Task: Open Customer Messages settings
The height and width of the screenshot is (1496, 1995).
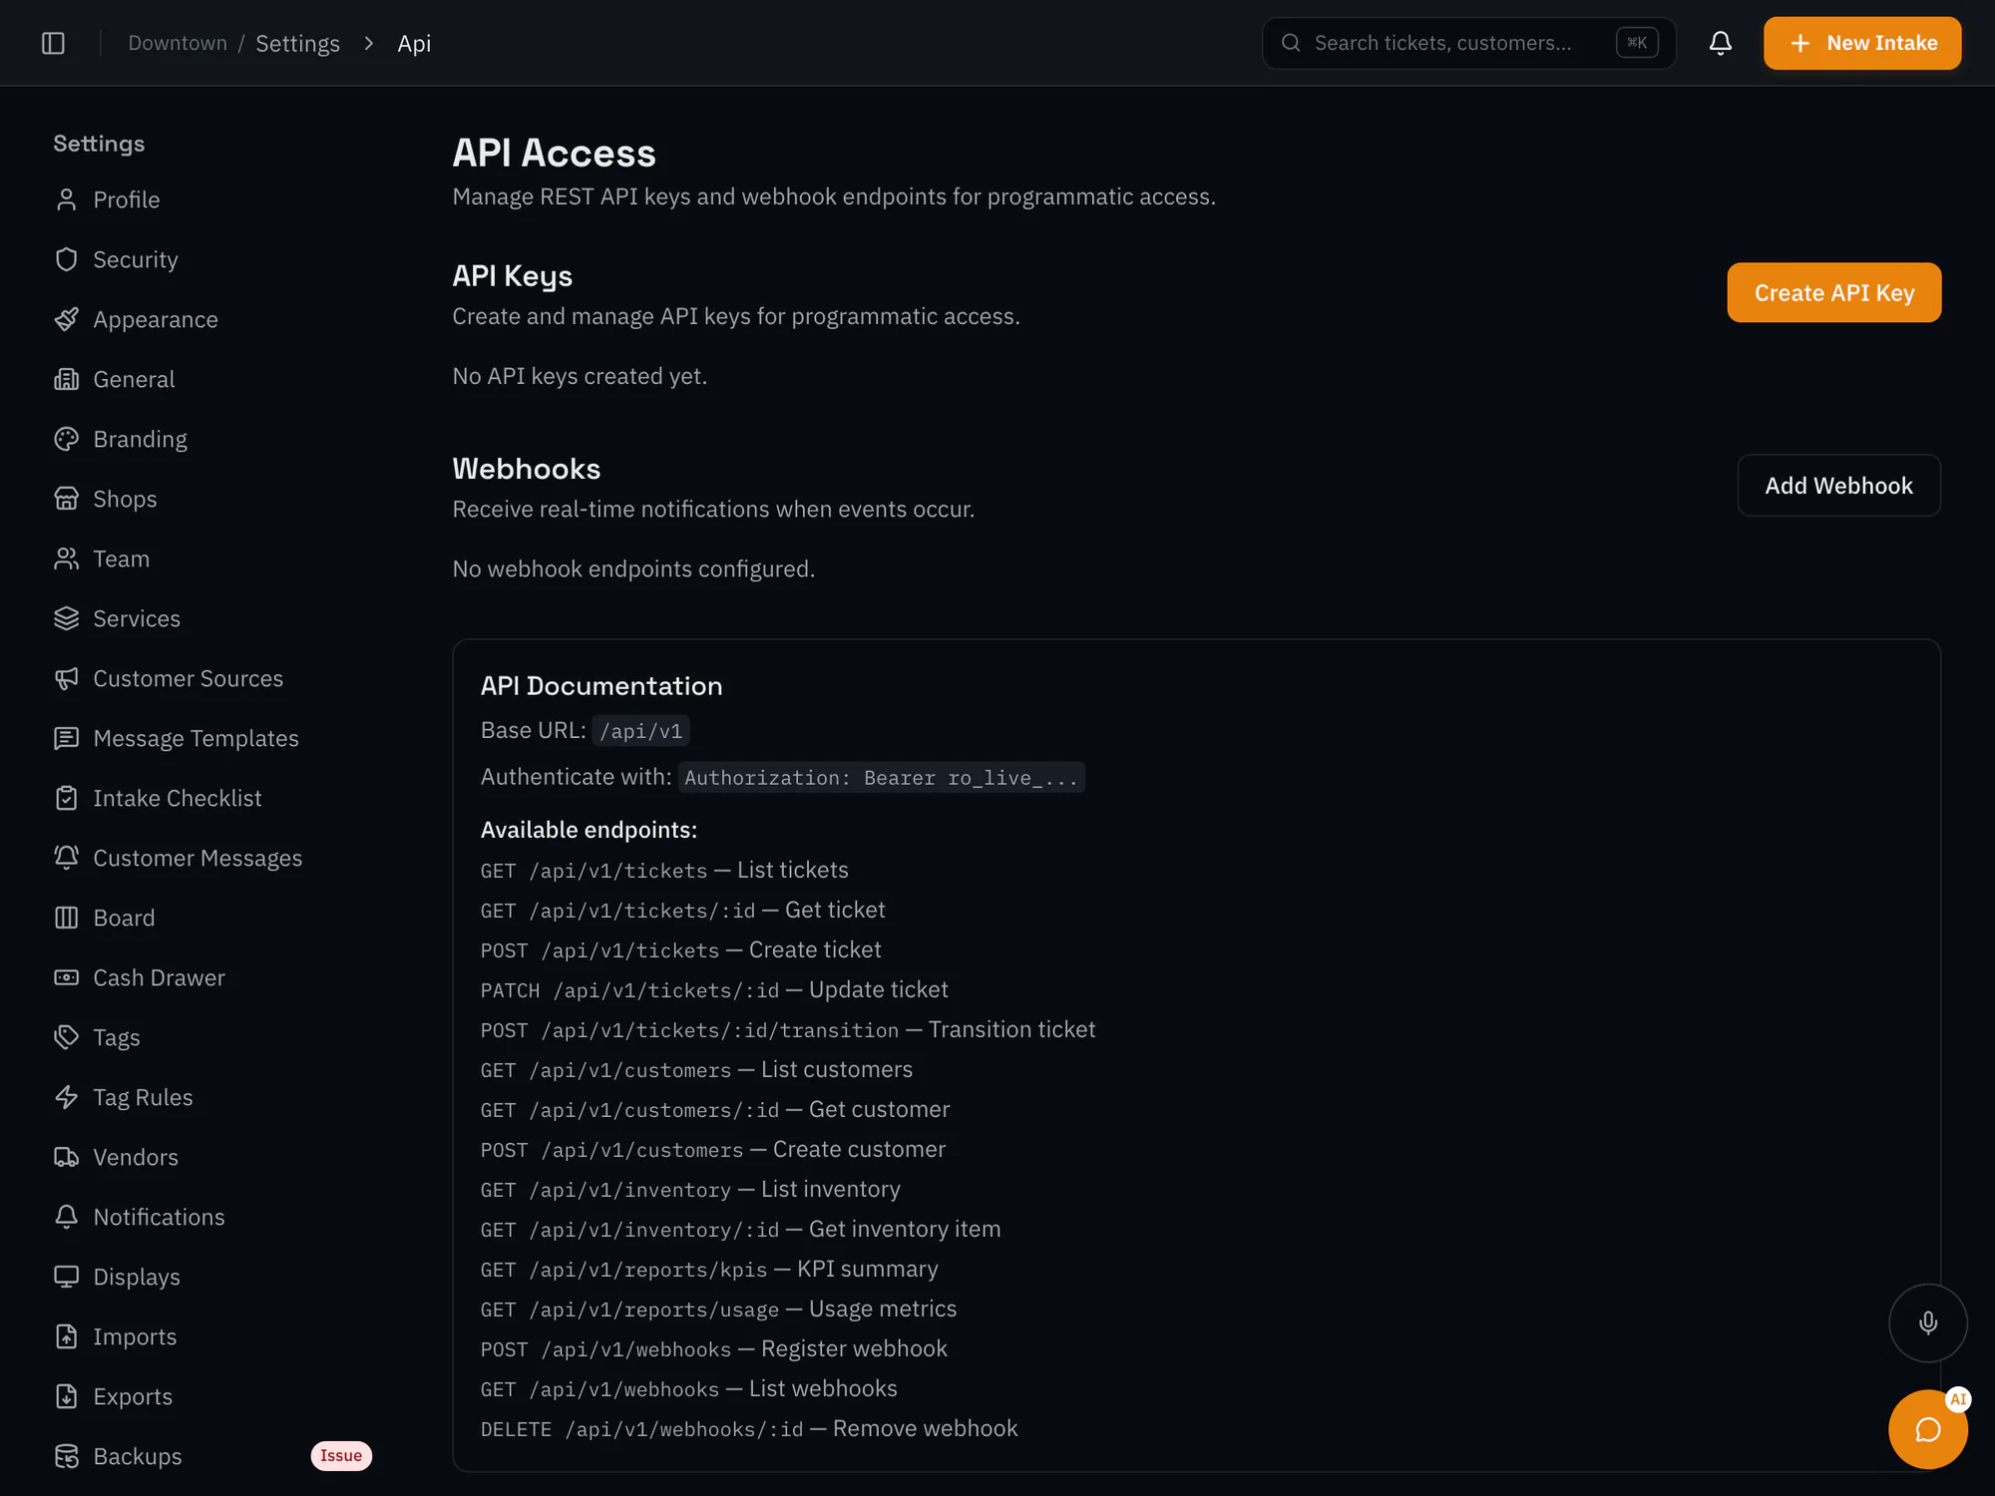Action: 212,858
